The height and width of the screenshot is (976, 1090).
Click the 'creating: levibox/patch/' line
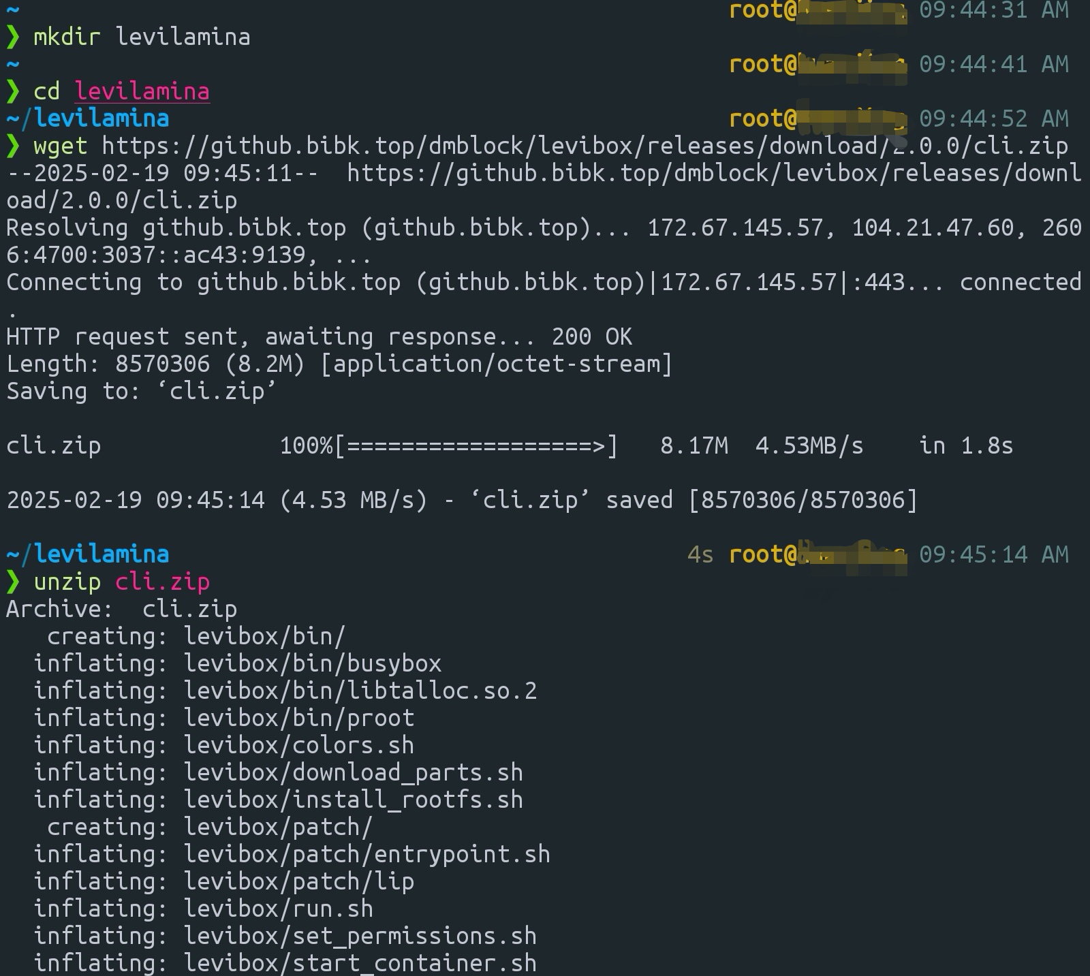(x=210, y=827)
